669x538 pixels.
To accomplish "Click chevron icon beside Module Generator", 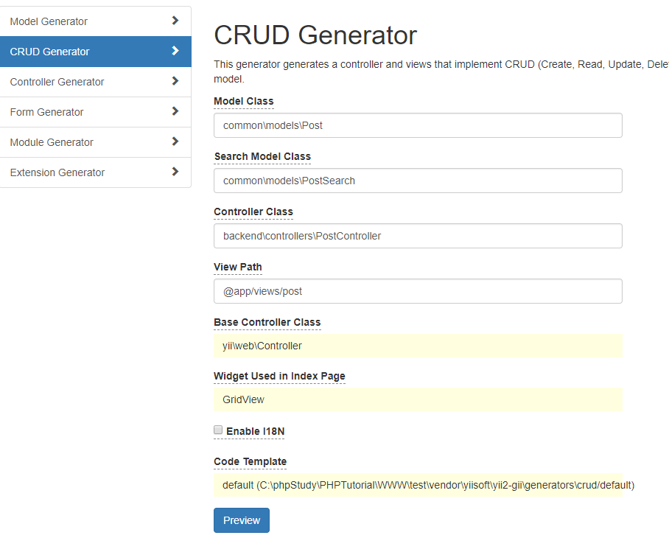I will pos(175,142).
